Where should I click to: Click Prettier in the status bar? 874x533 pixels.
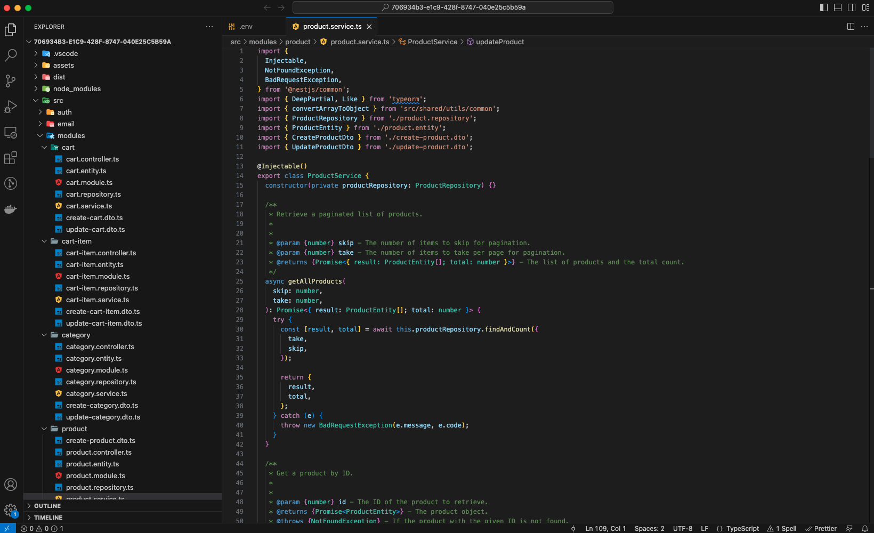click(x=825, y=529)
